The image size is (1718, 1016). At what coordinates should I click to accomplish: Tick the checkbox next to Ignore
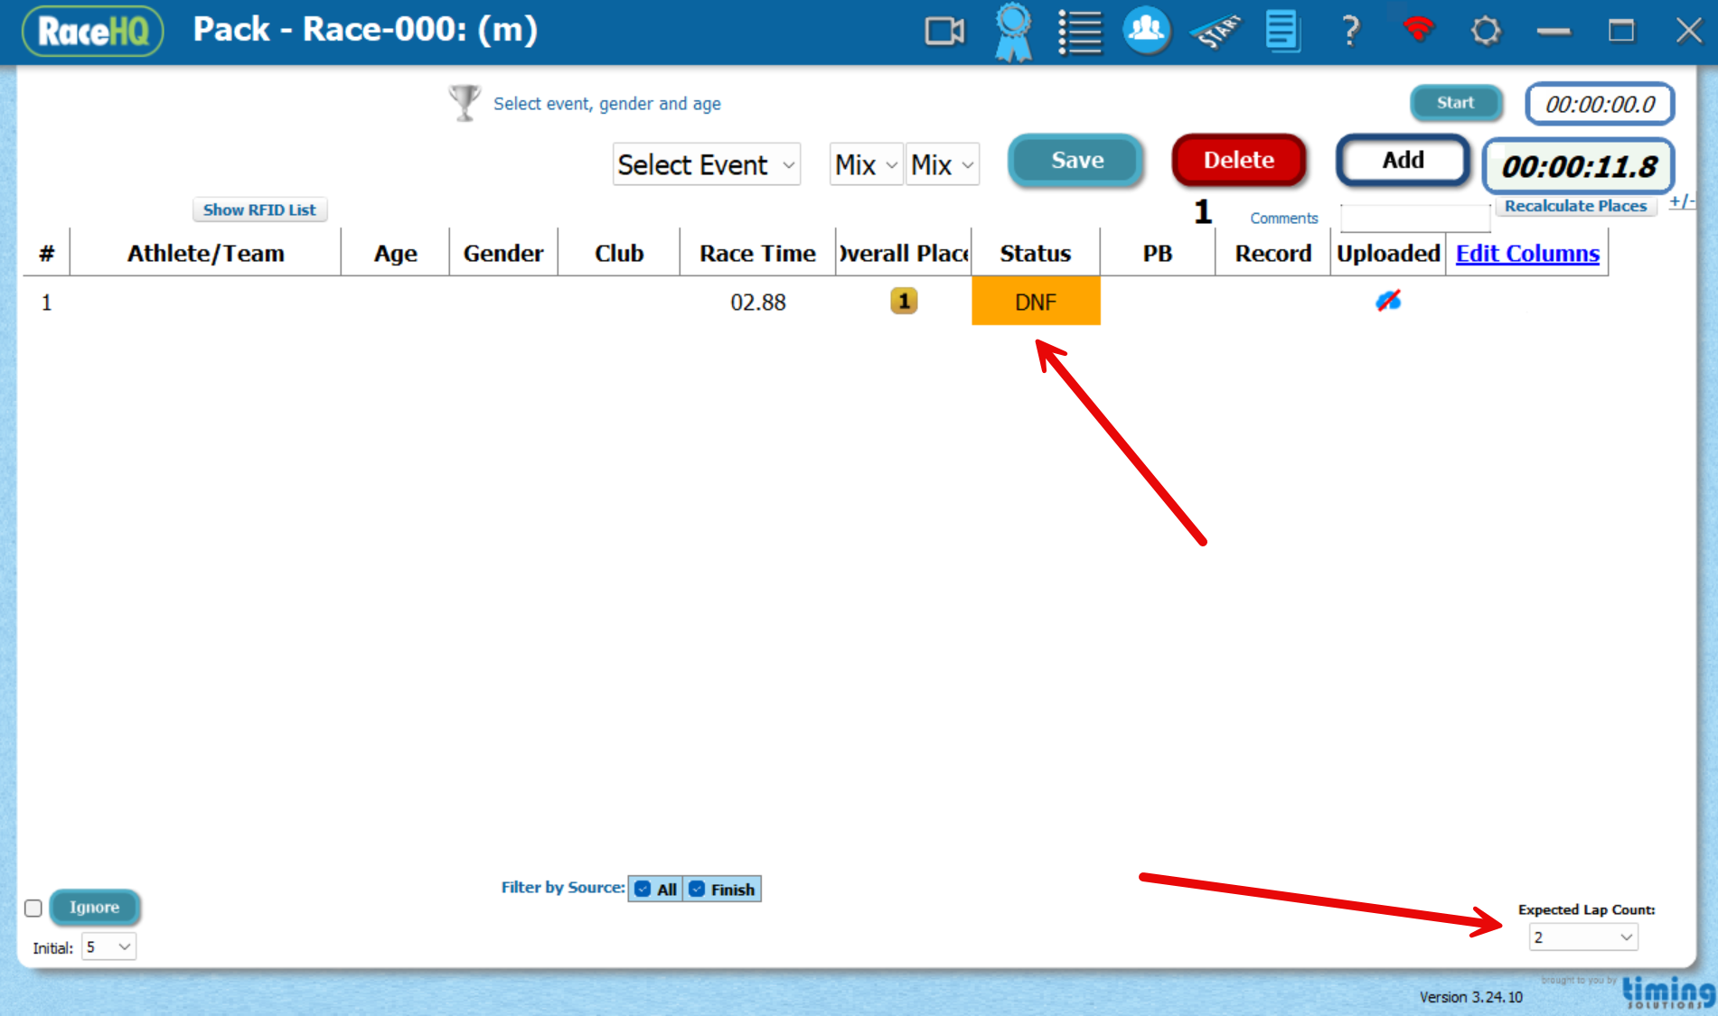(x=33, y=908)
